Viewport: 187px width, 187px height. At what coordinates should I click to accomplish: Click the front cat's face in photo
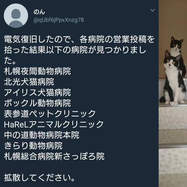[171, 62]
